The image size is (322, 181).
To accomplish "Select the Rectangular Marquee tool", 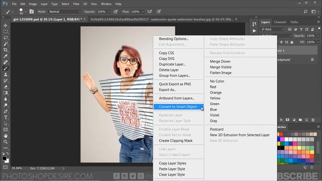I will point(6,32).
